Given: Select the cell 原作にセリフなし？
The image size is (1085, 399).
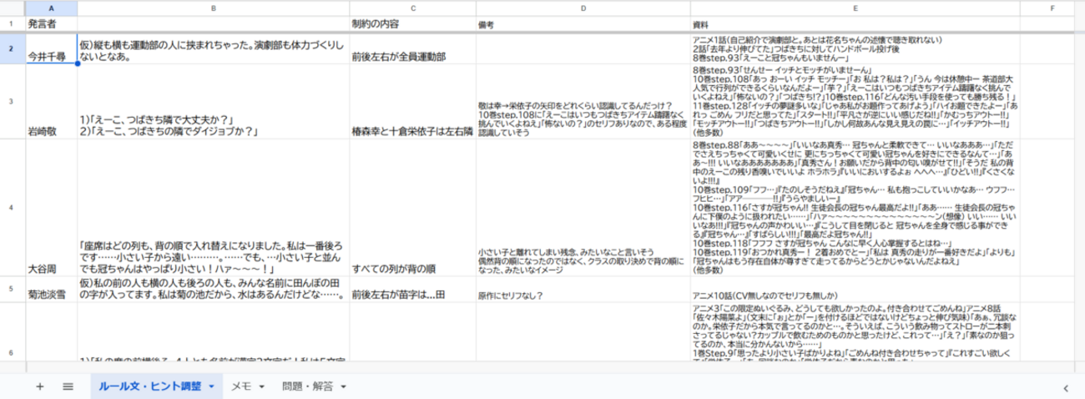Looking at the screenshot, I should coord(583,290).
